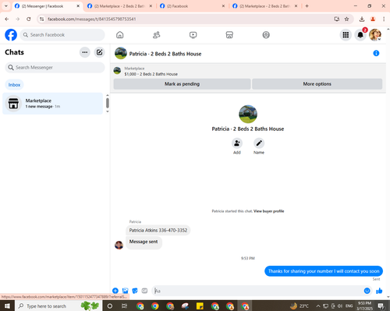Open View buyer profile link
This screenshot has width=390, height=311.
pos(268,211)
